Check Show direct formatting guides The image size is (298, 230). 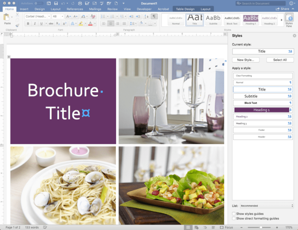pyautogui.click(x=234, y=218)
